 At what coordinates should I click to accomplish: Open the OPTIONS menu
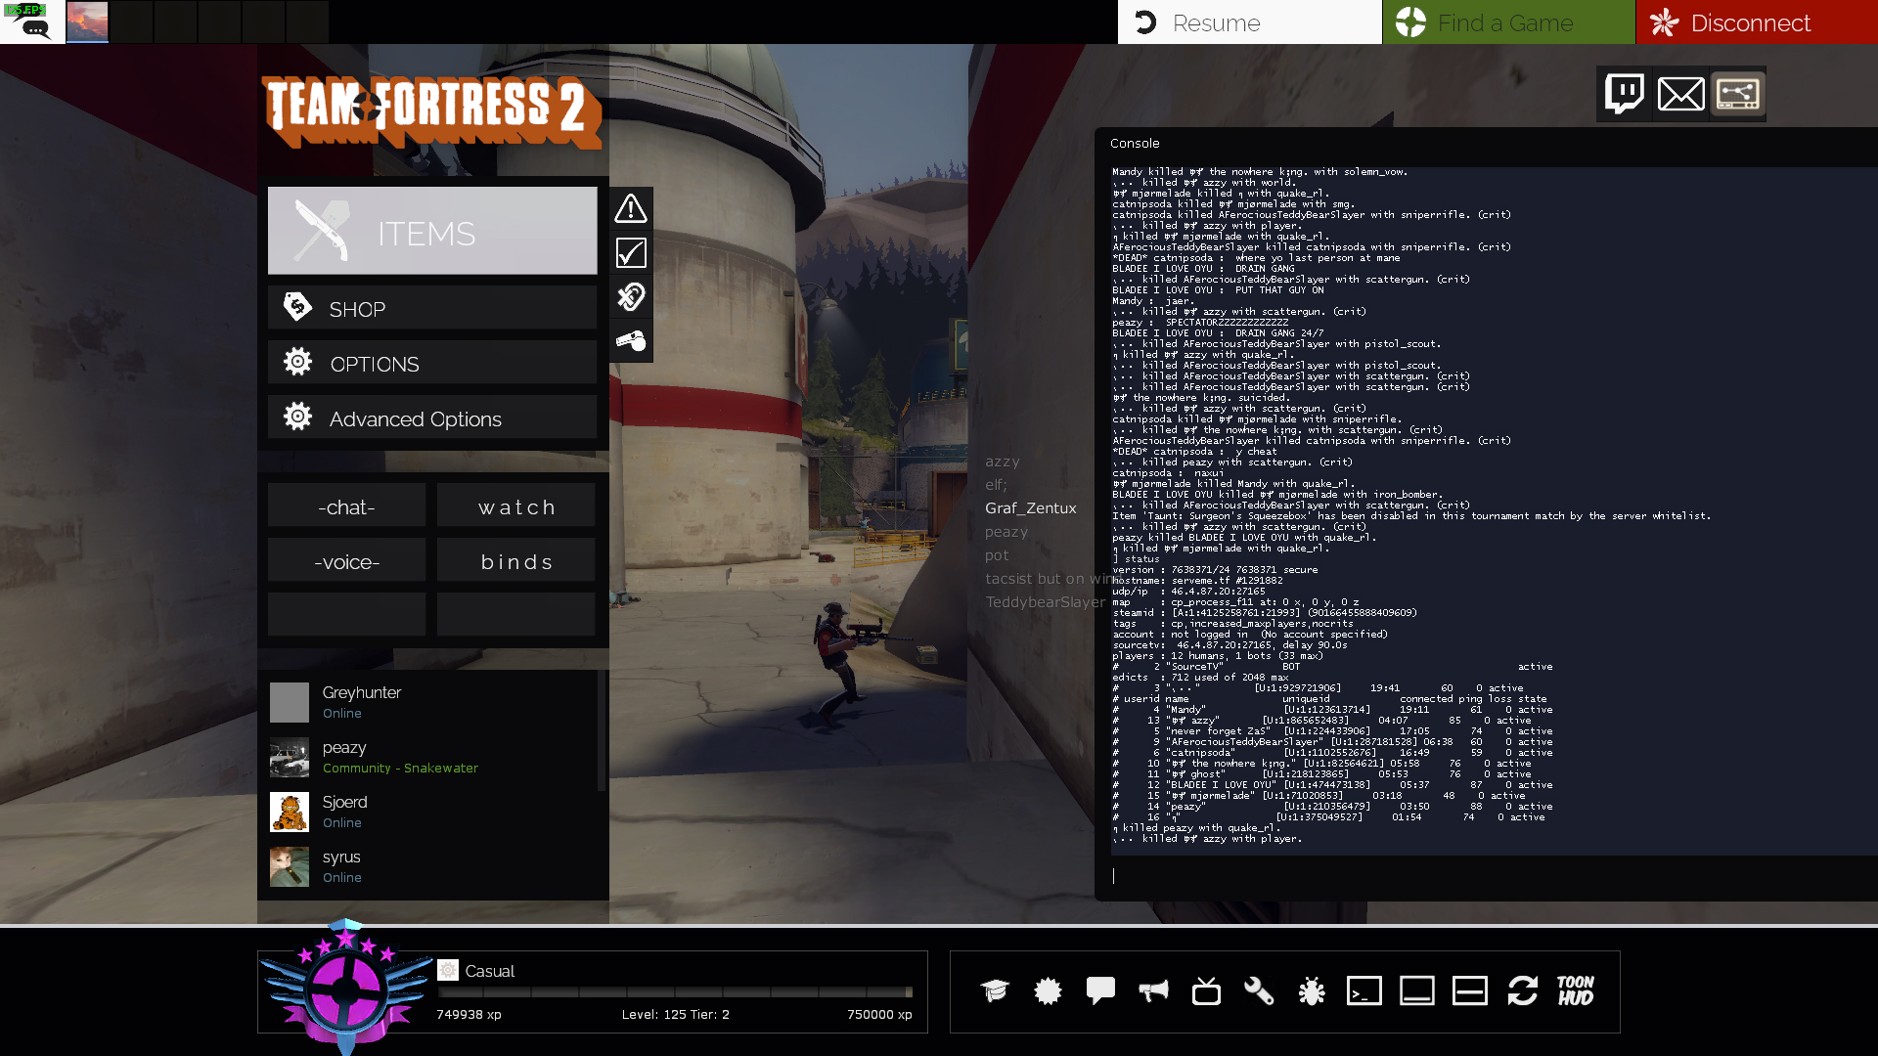coord(432,363)
